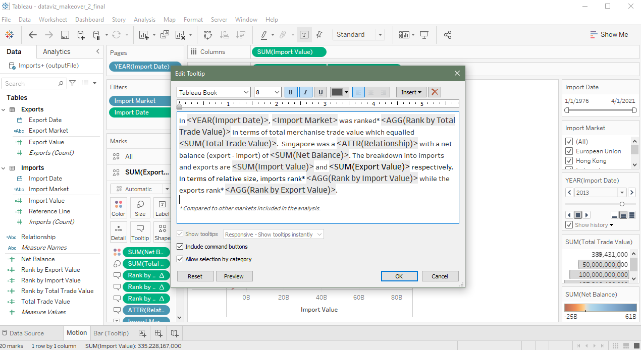Open the font size dropdown

[268, 92]
